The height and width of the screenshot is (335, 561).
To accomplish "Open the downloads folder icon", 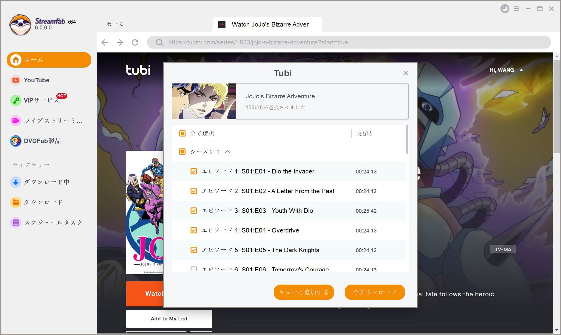I will (x=16, y=202).
